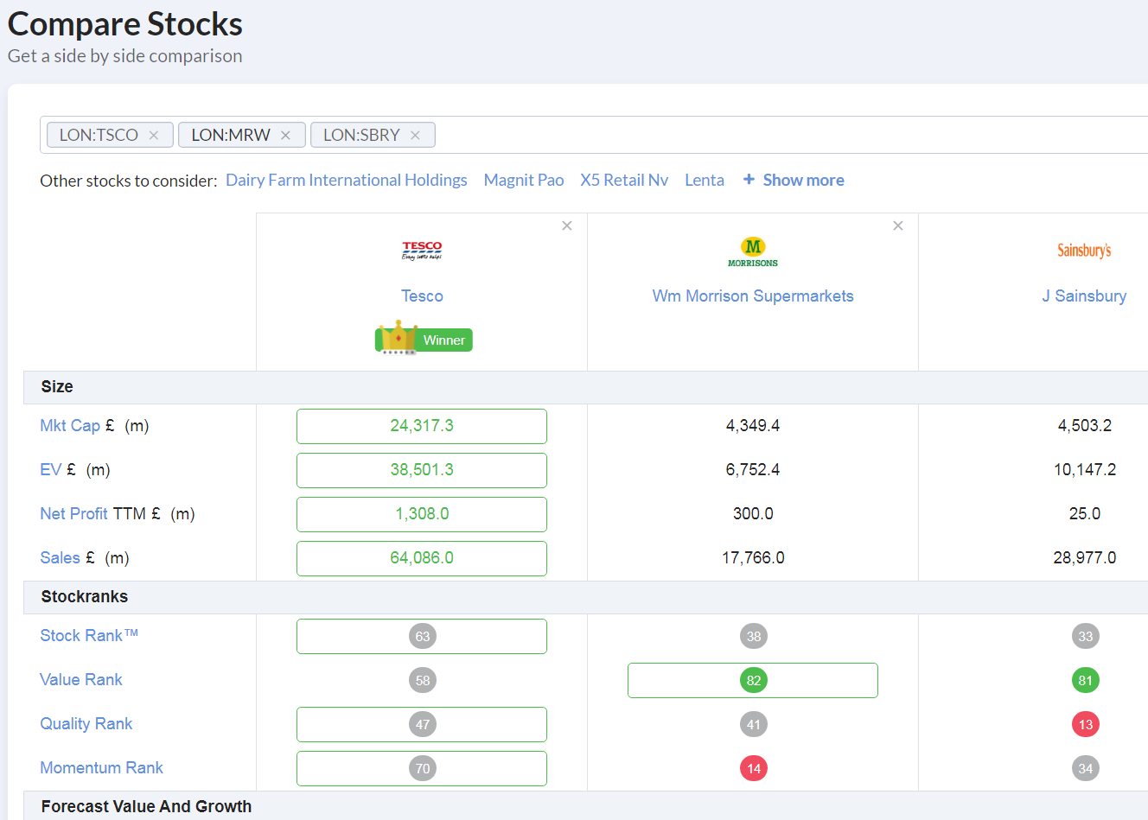Click the Morrisons logo

753,251
